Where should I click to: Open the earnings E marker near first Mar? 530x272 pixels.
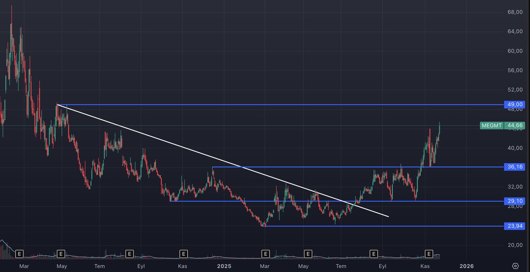coord(19,254)
